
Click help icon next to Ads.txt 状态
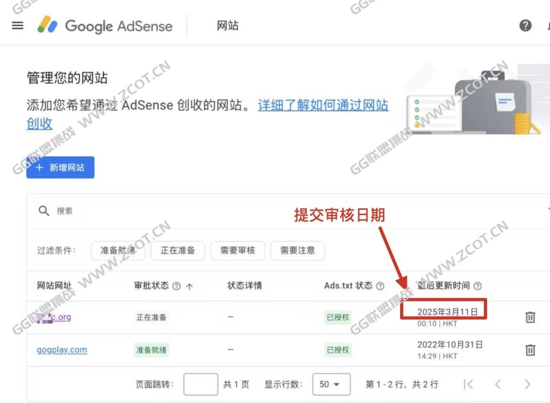pyautogui.click(x=380, y=286)
